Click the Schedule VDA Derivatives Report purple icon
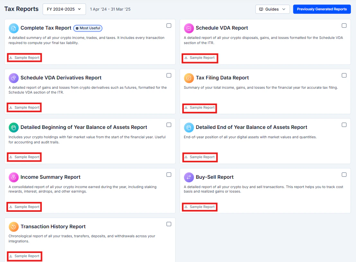The width and height of the screenshot is (356, 262). tap(13, 78)
